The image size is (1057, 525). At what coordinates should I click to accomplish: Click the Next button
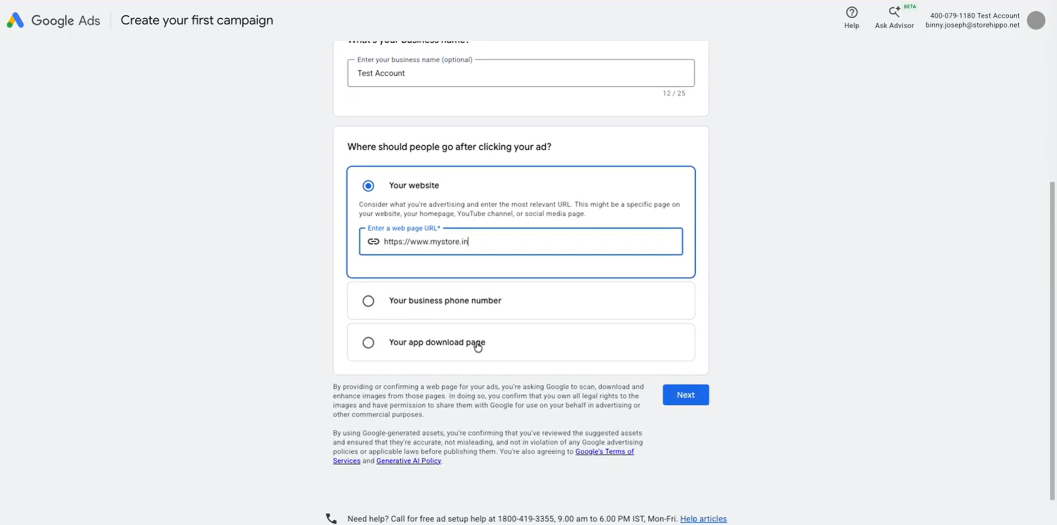686,395
